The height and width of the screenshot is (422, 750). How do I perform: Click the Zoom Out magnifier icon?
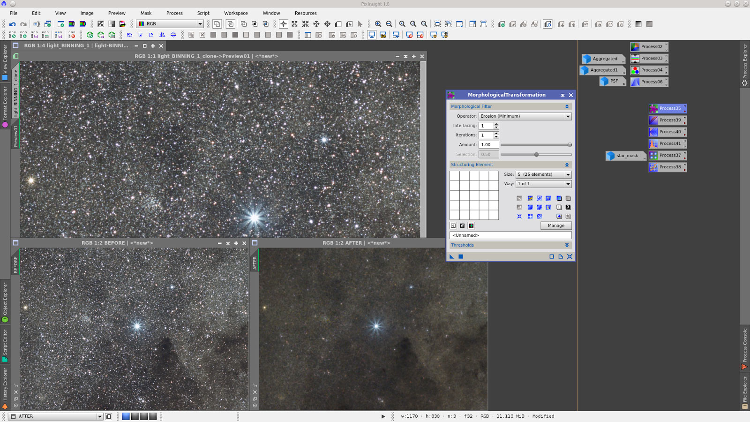pos(389,24)
